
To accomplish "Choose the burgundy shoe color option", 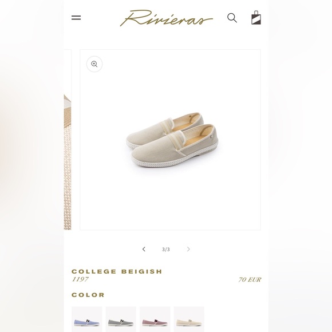I will (155, 319).
